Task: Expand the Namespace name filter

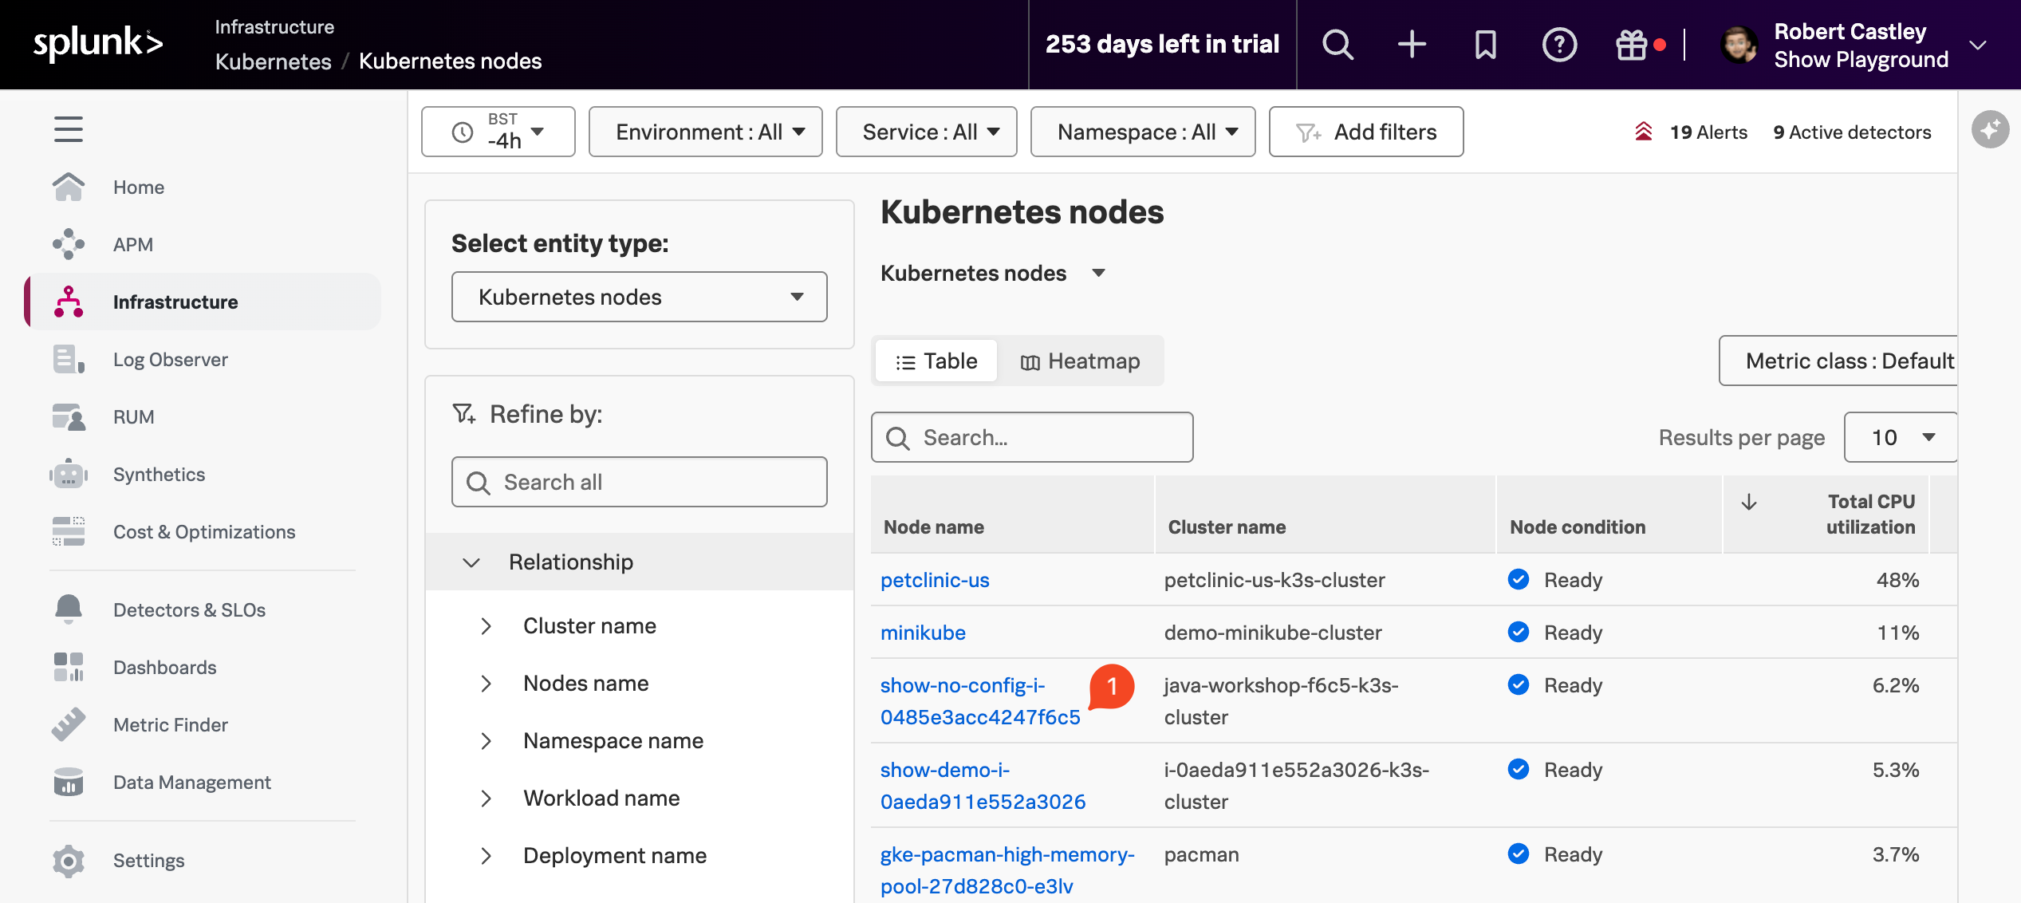Action: [486, 741]
